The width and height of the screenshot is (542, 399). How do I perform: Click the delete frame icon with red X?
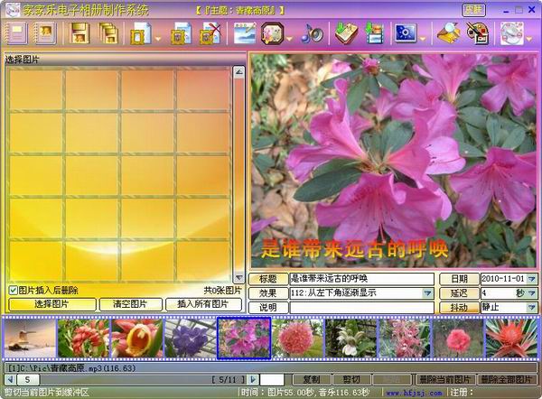[210, 33]
